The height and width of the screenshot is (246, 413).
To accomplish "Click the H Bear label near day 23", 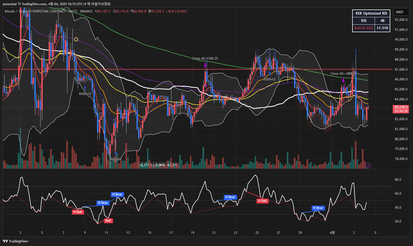I will [230, 197].
